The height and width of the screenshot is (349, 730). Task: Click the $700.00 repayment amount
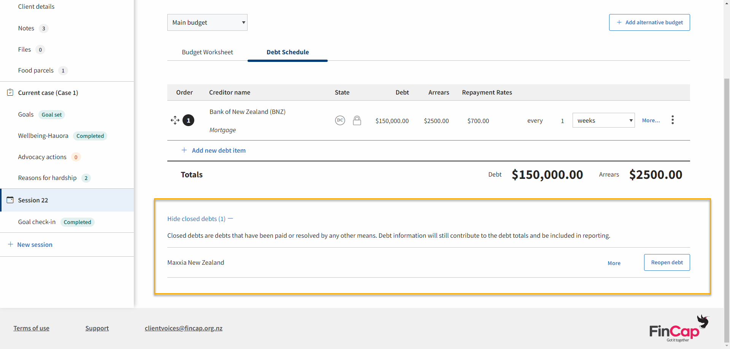pos(478,121)
